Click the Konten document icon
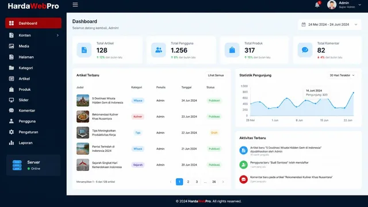The width and height of the screenshot is (368, 207). click(x=11, y=35)
